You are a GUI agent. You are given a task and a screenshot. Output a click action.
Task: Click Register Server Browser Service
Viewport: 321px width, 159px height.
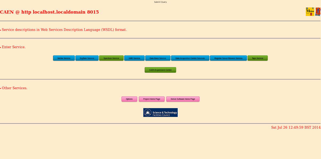[228, 58]
